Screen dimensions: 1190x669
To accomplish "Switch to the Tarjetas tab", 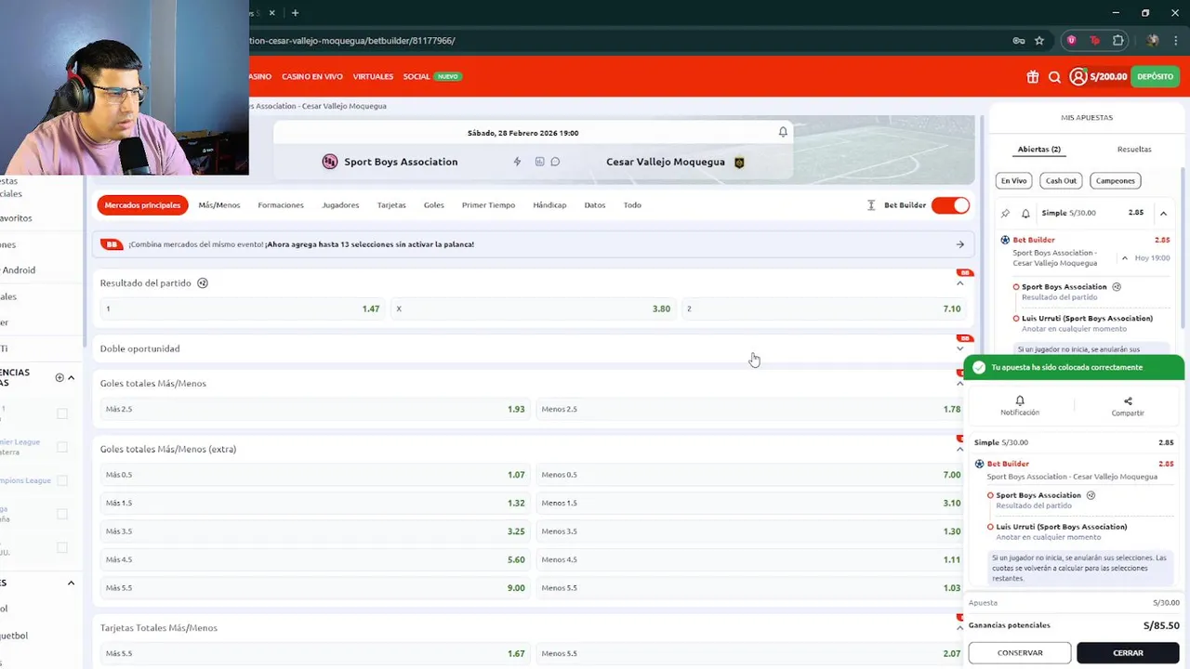I will point(391,205).
